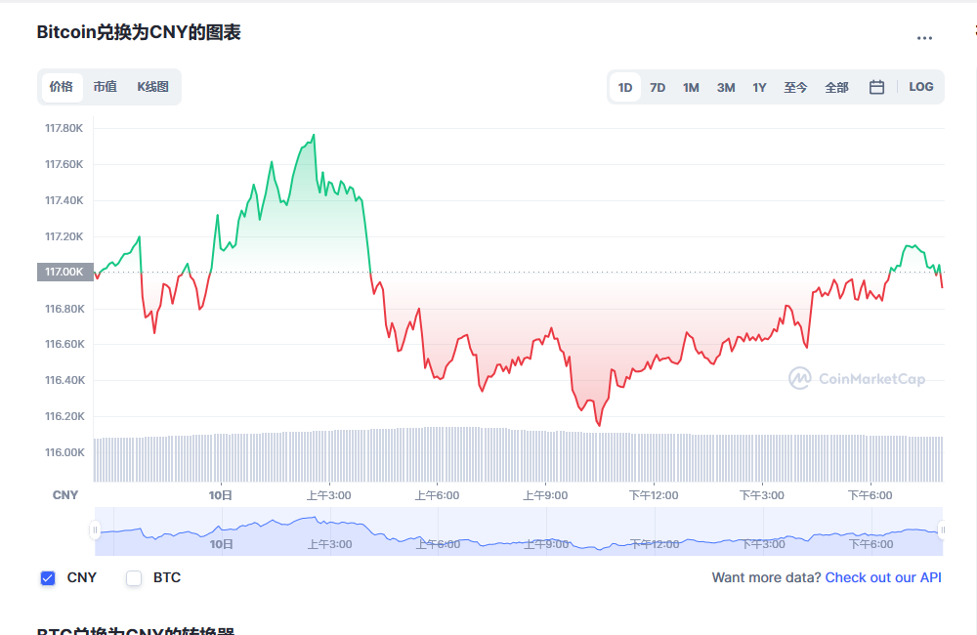Open the calendar date range picker
The height and width of the screenshot is (635, 977).
point(876,87)
